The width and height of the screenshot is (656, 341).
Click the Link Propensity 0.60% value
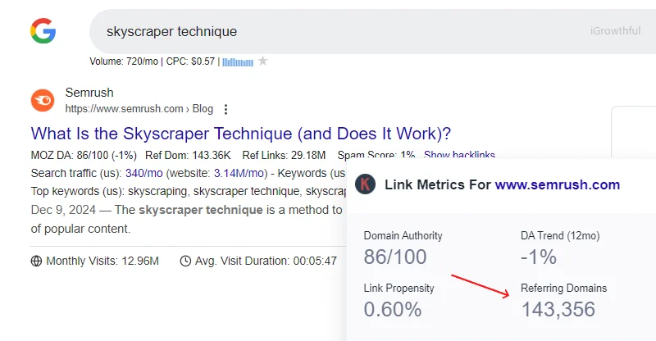click(x=393, y=309)
